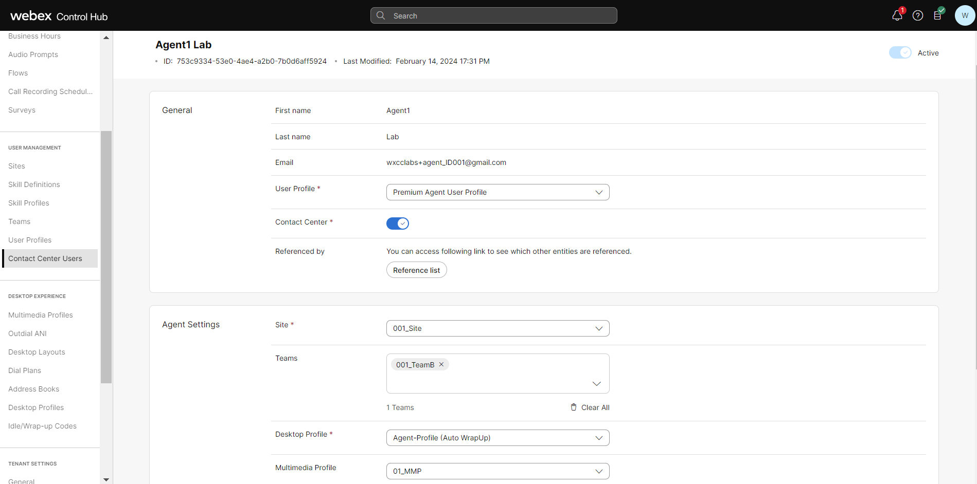Open Desktop Profiles in sidebar
Screen dimensions: 977x484
tap(36, 407)
